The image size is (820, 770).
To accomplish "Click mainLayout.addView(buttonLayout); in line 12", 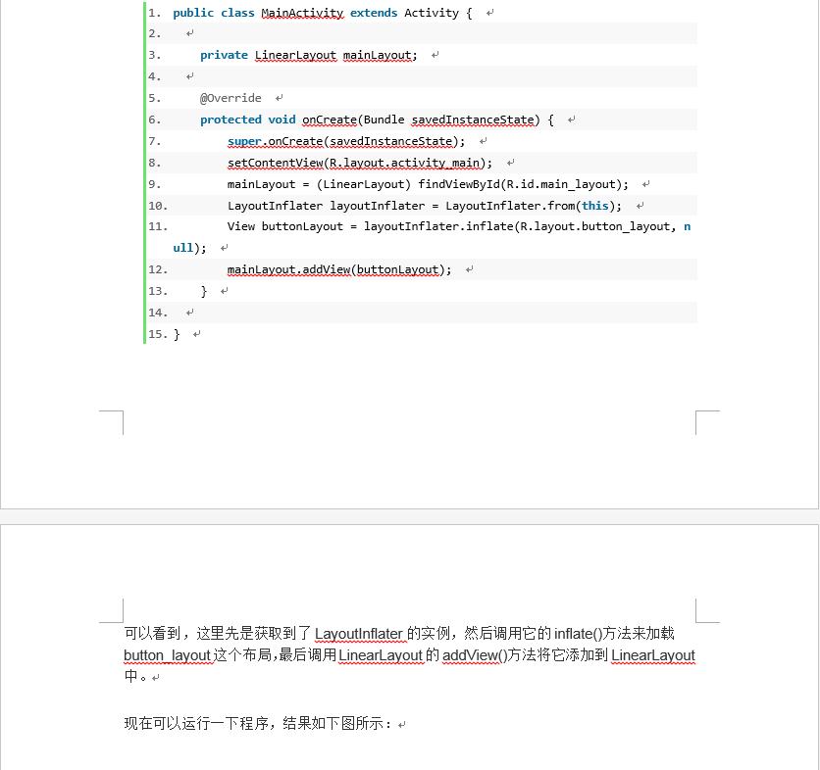I will (339, 270).
